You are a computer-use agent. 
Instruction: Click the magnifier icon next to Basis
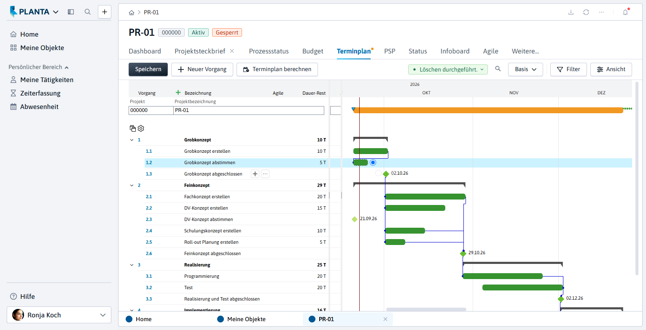498,69
